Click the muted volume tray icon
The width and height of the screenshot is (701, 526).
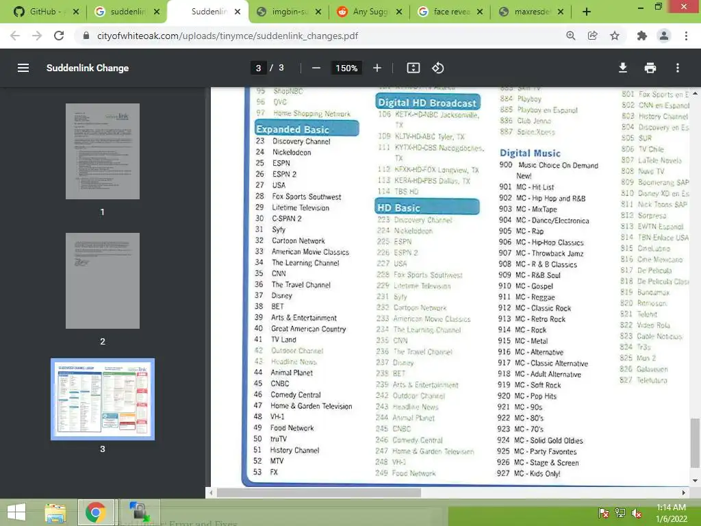(x=637, y=513)
